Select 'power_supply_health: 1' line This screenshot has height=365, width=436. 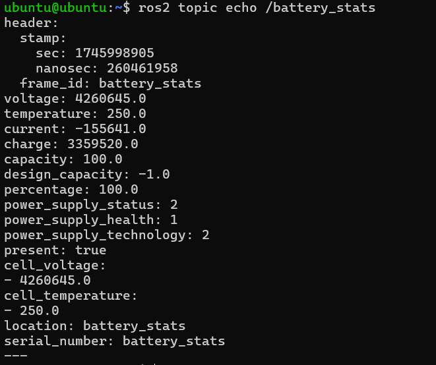[x=91, y=220]
